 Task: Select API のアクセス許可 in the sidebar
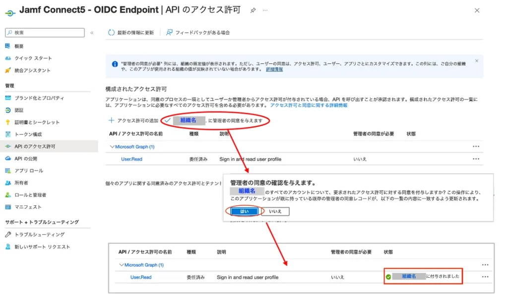[x=35, y=146]
